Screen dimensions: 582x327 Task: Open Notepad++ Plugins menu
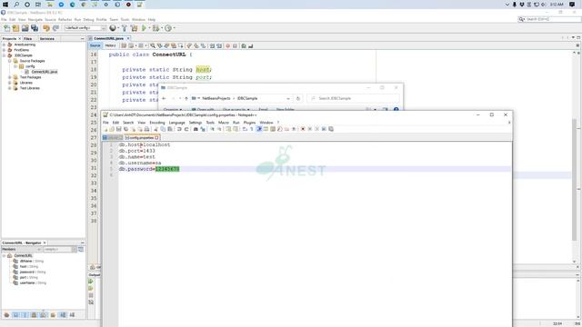(x=249, y=123)
